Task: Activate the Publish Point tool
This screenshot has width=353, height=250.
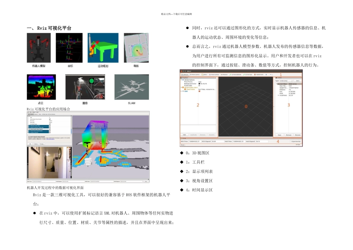Action: coord(259,75)
